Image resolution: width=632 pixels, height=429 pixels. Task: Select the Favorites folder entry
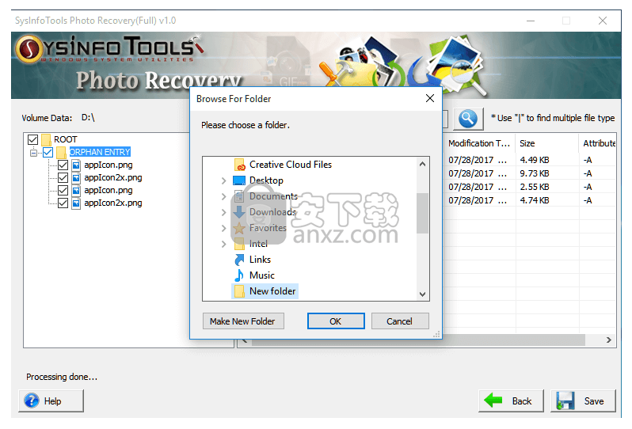click(x=268, y=228)
